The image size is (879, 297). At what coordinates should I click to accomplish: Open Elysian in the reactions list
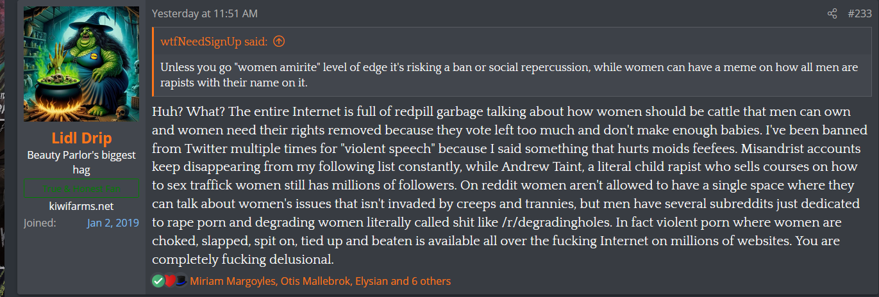[x=374, y=281]
